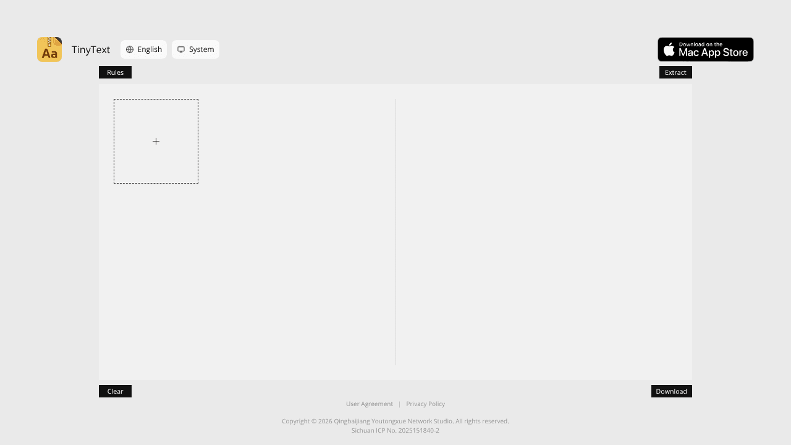
Task: Click the plus icon to add a file
Action: point(156,141)
